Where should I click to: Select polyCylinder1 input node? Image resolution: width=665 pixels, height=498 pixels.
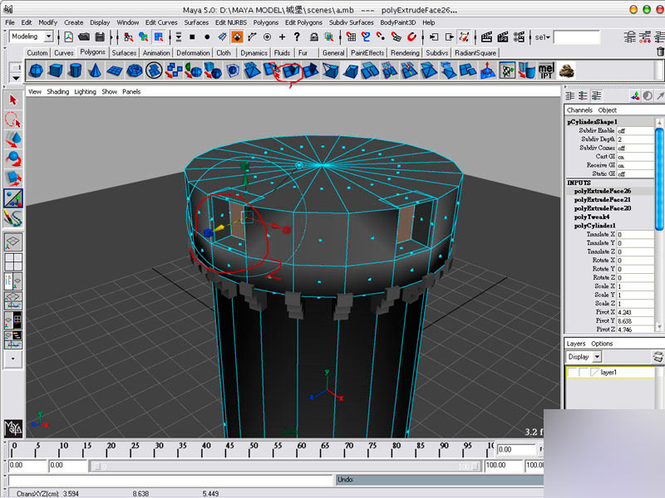tap(594, 225)
